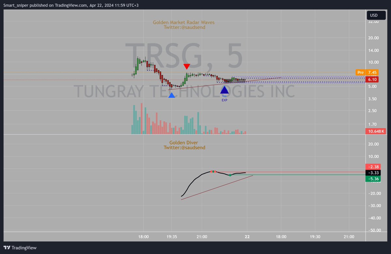
Task: Click the light blue up-triangle buy marker
Action: [x=171, y=95]
